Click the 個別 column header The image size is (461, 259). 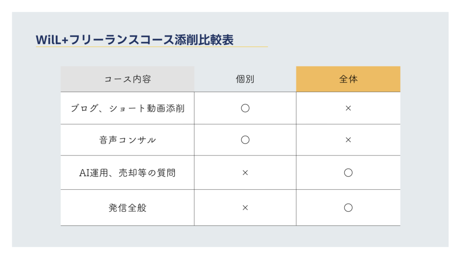click(245, 79)
